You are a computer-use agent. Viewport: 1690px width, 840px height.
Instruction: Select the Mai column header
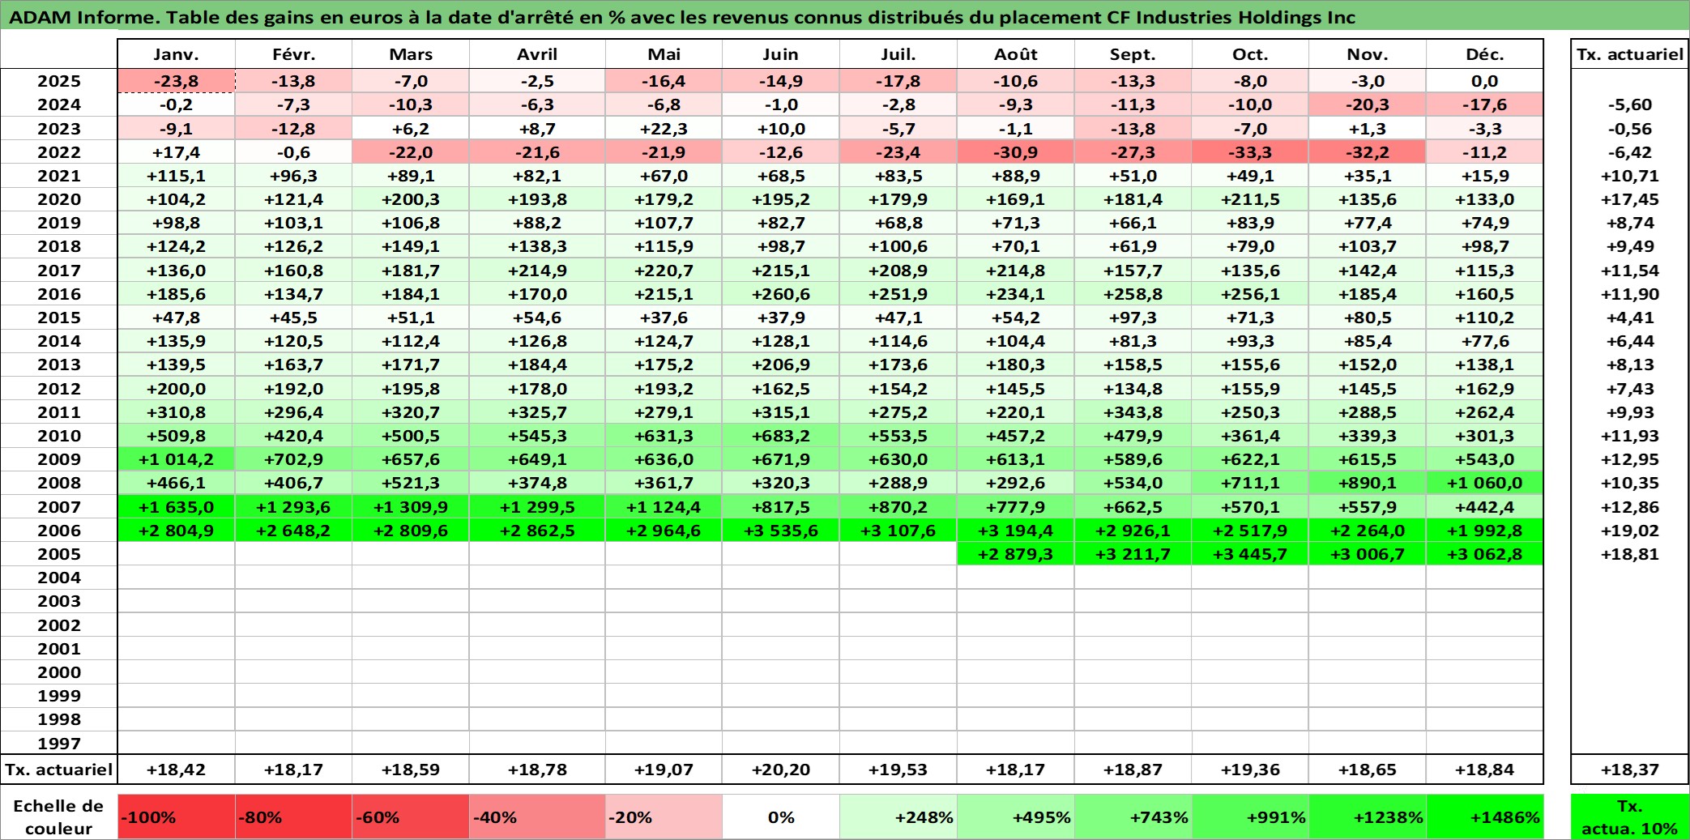[x=664, y=54]
